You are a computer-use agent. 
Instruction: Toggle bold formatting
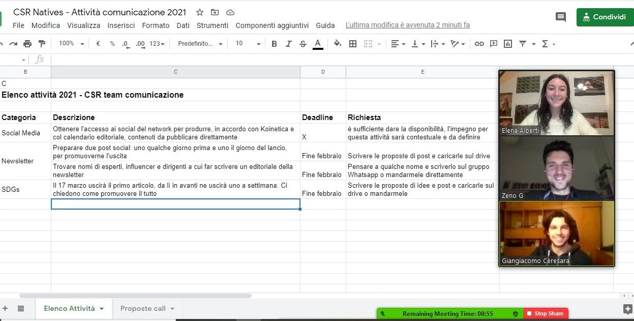click(274, 44)
